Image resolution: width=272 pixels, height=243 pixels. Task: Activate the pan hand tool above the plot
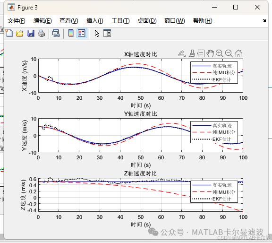[x=210, y=53]
